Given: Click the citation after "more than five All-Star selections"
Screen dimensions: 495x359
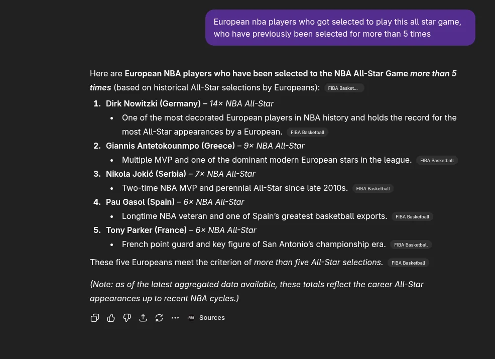Looking at the screenshot, I should click(408, 263).
